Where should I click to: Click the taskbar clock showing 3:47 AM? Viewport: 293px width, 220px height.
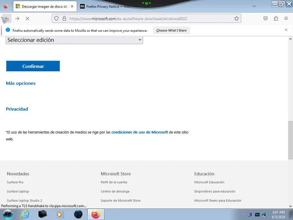[x=278, y=214]
